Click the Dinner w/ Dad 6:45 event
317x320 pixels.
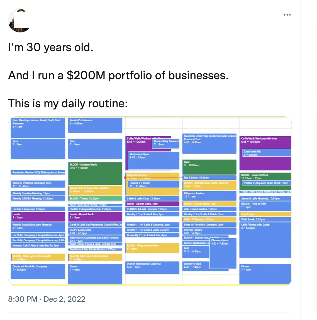(x=196, y=266)
